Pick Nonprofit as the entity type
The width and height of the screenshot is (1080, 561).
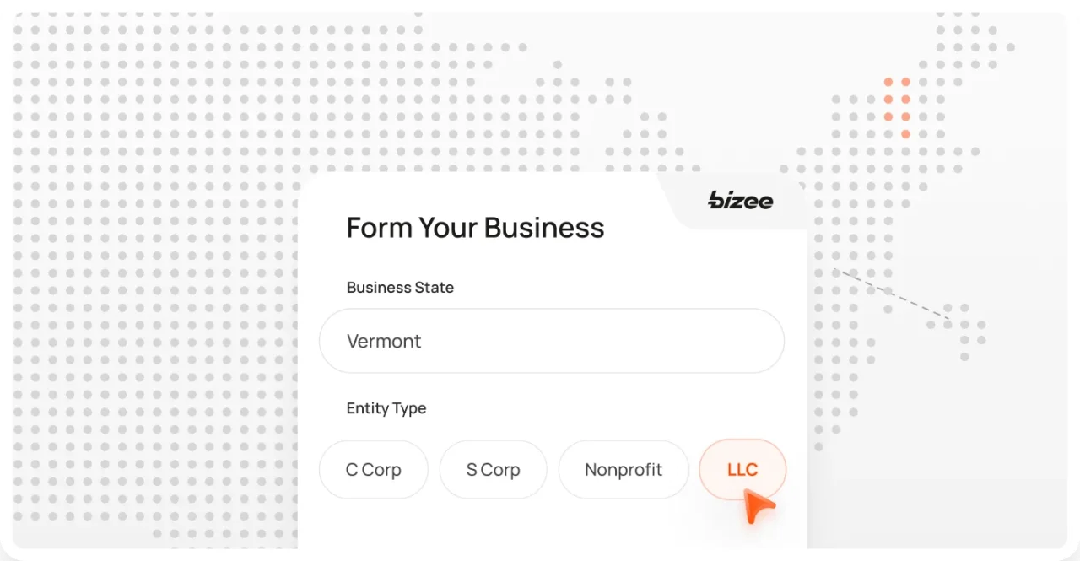pyautogui.click(x=624, y=469)
